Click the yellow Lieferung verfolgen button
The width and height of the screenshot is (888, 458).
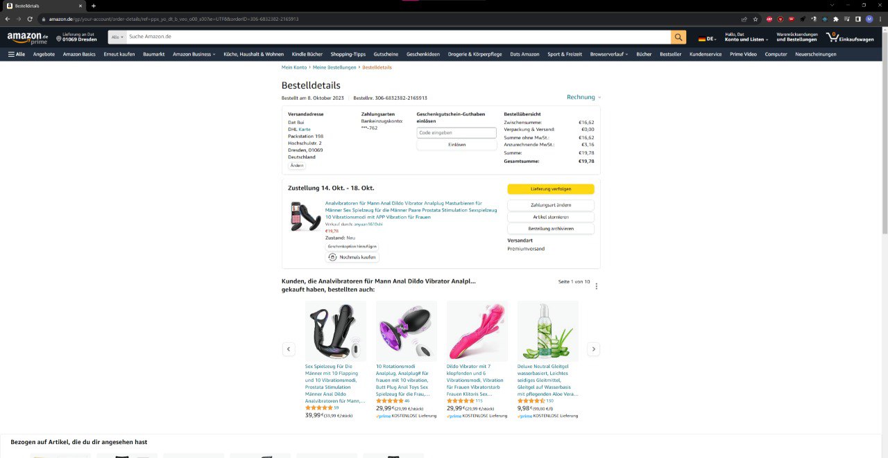[551, 189]
